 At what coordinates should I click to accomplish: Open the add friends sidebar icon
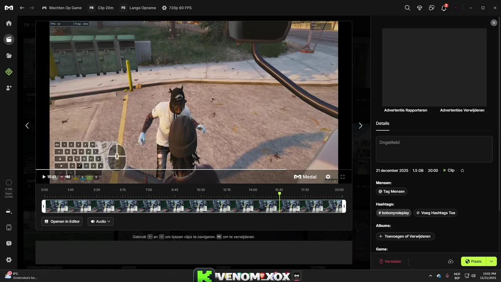click(x=9, y=88)
